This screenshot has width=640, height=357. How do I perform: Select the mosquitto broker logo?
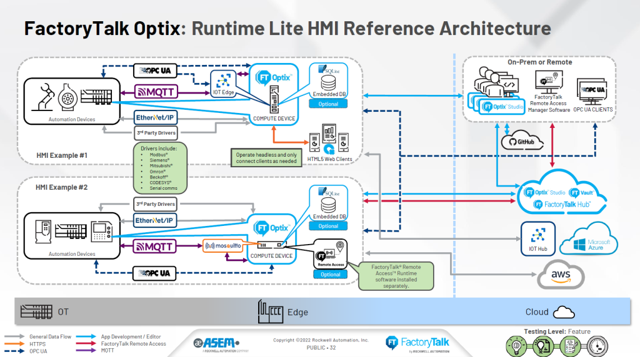pos(223,246)
